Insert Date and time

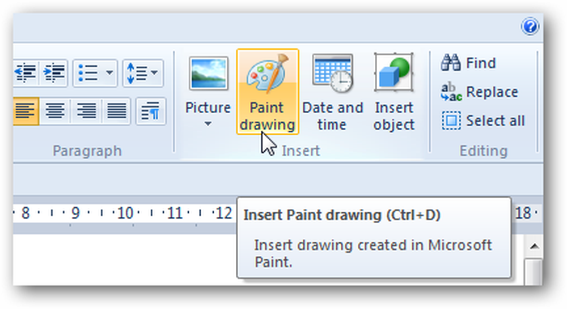tap(332, 92)
